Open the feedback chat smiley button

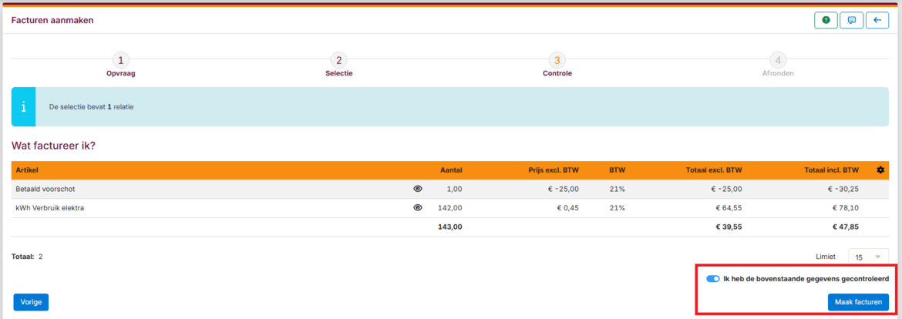click(x=851, y=20)
